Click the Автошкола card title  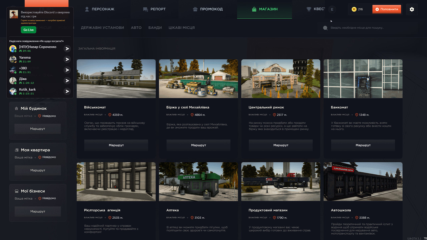coord(341,210)
